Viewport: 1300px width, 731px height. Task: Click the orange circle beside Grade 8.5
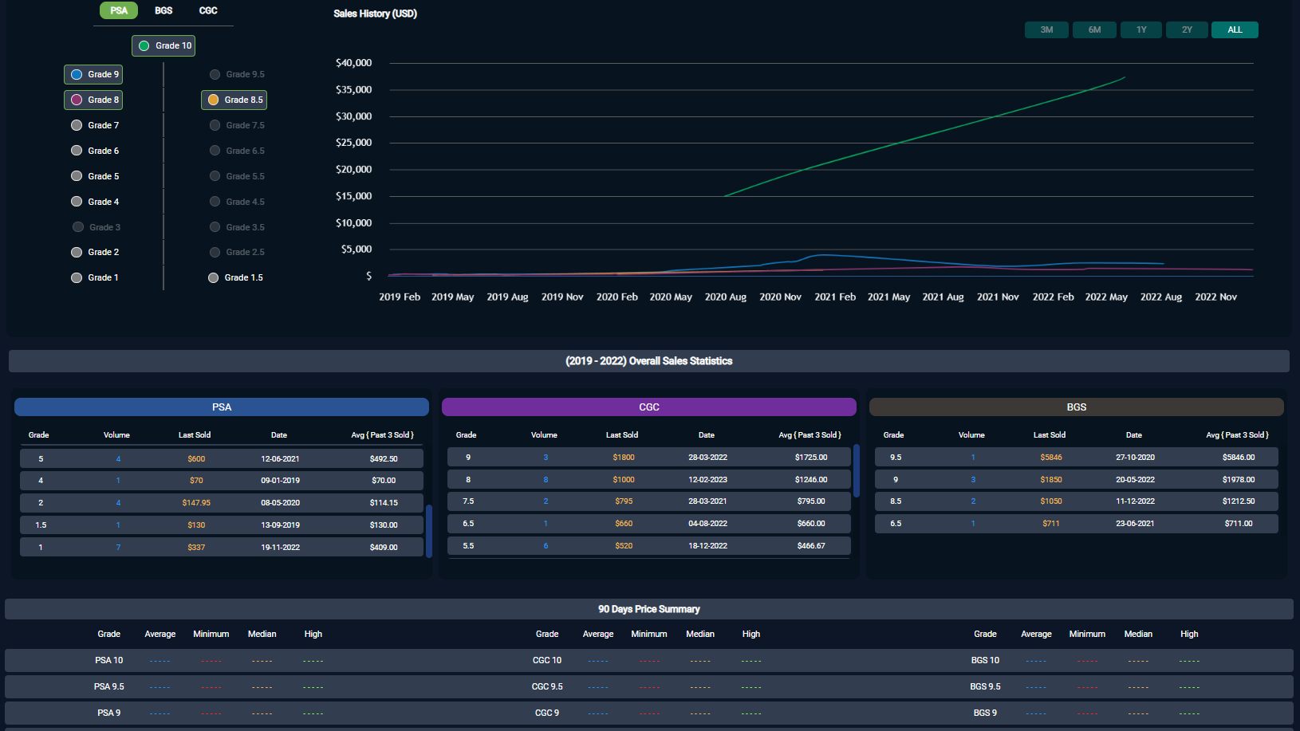tap(213, 100)
